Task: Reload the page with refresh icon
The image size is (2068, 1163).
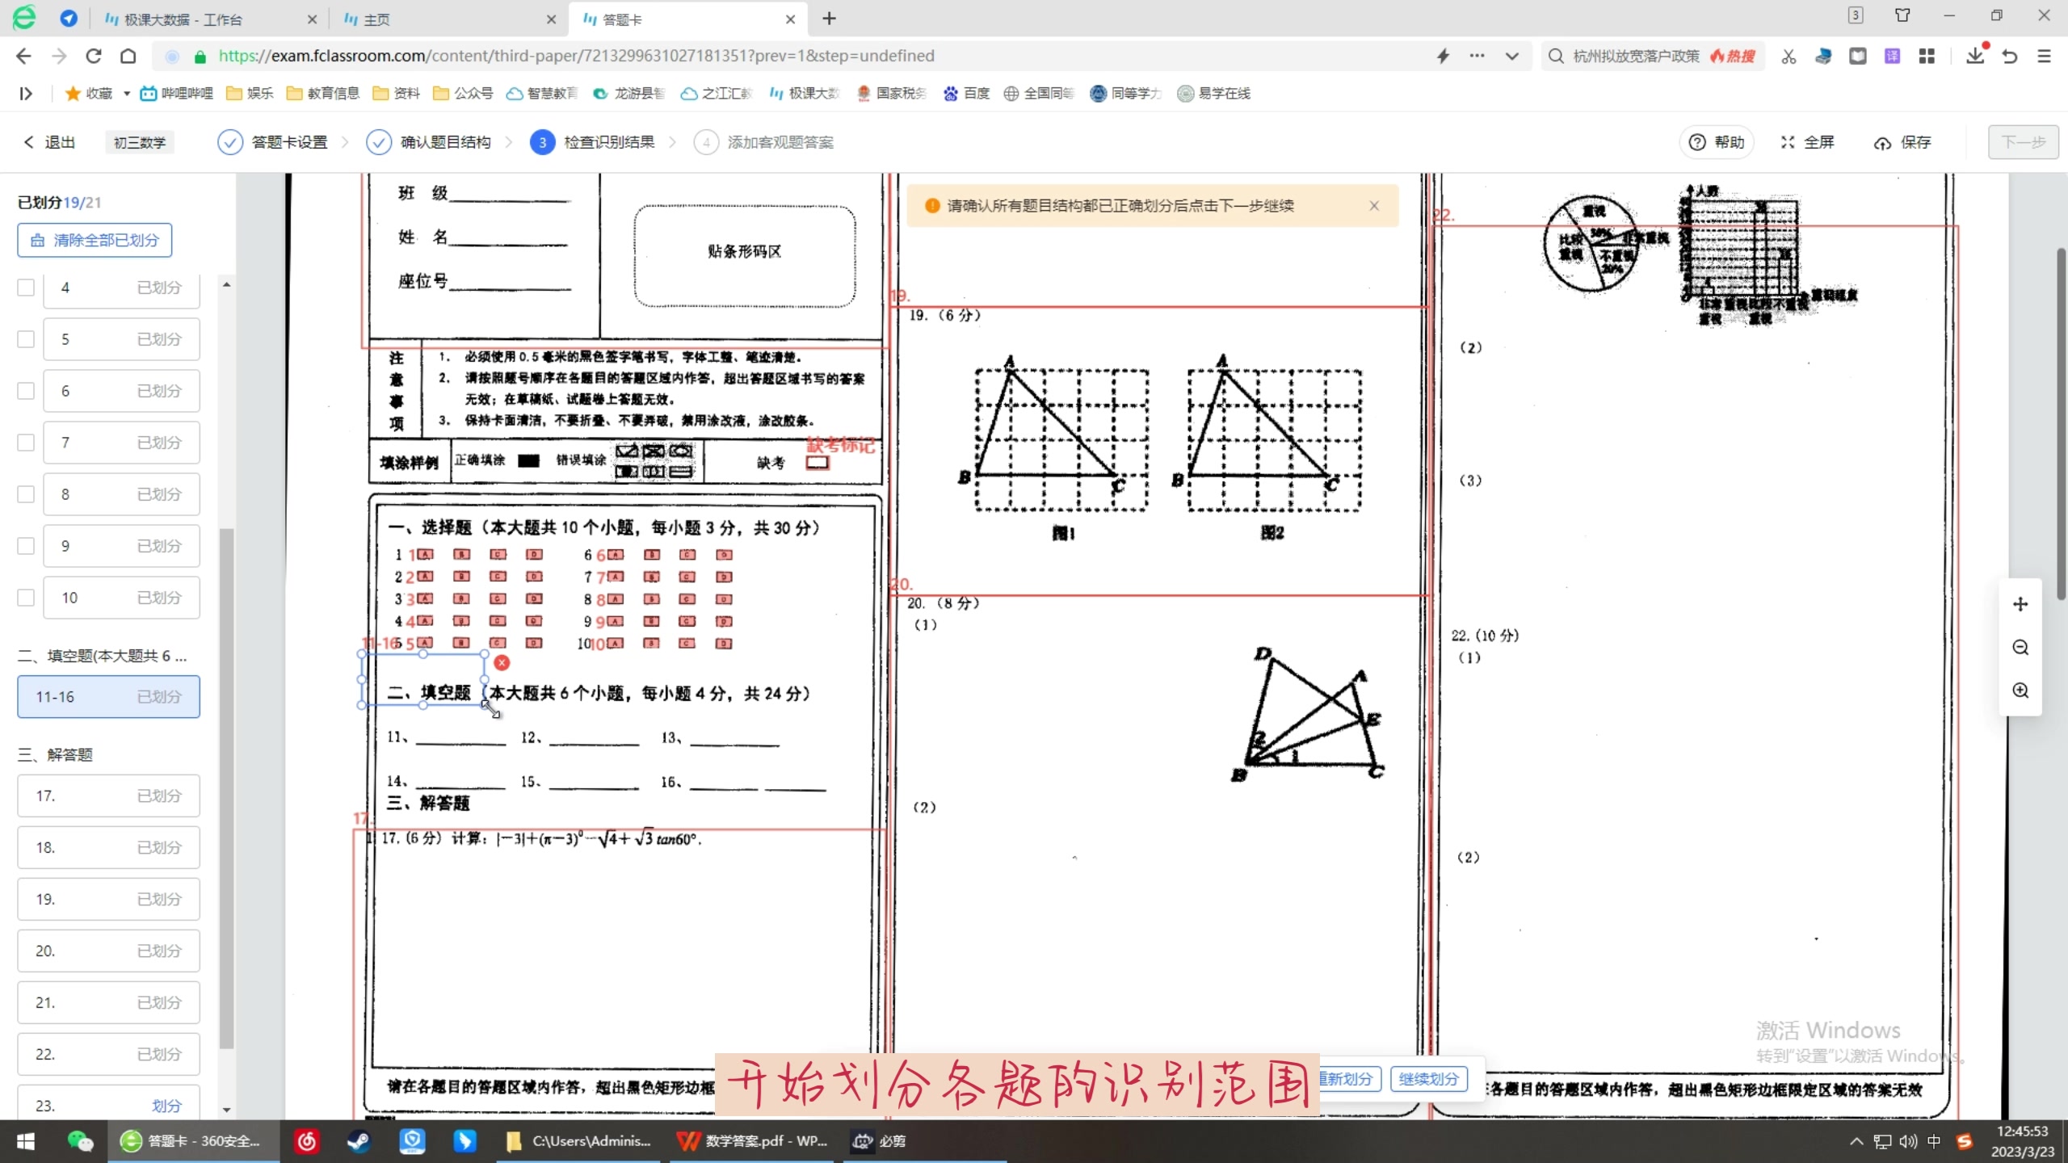Action: click(x=94, y=56)
